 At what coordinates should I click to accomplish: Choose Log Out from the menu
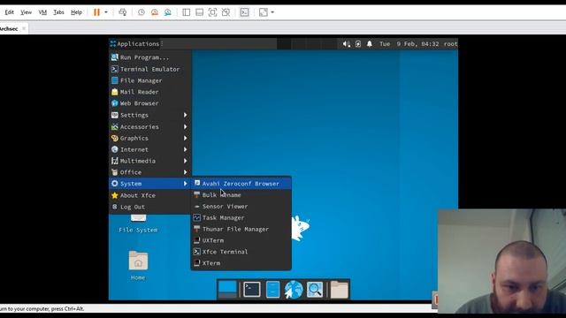point(150,207)
